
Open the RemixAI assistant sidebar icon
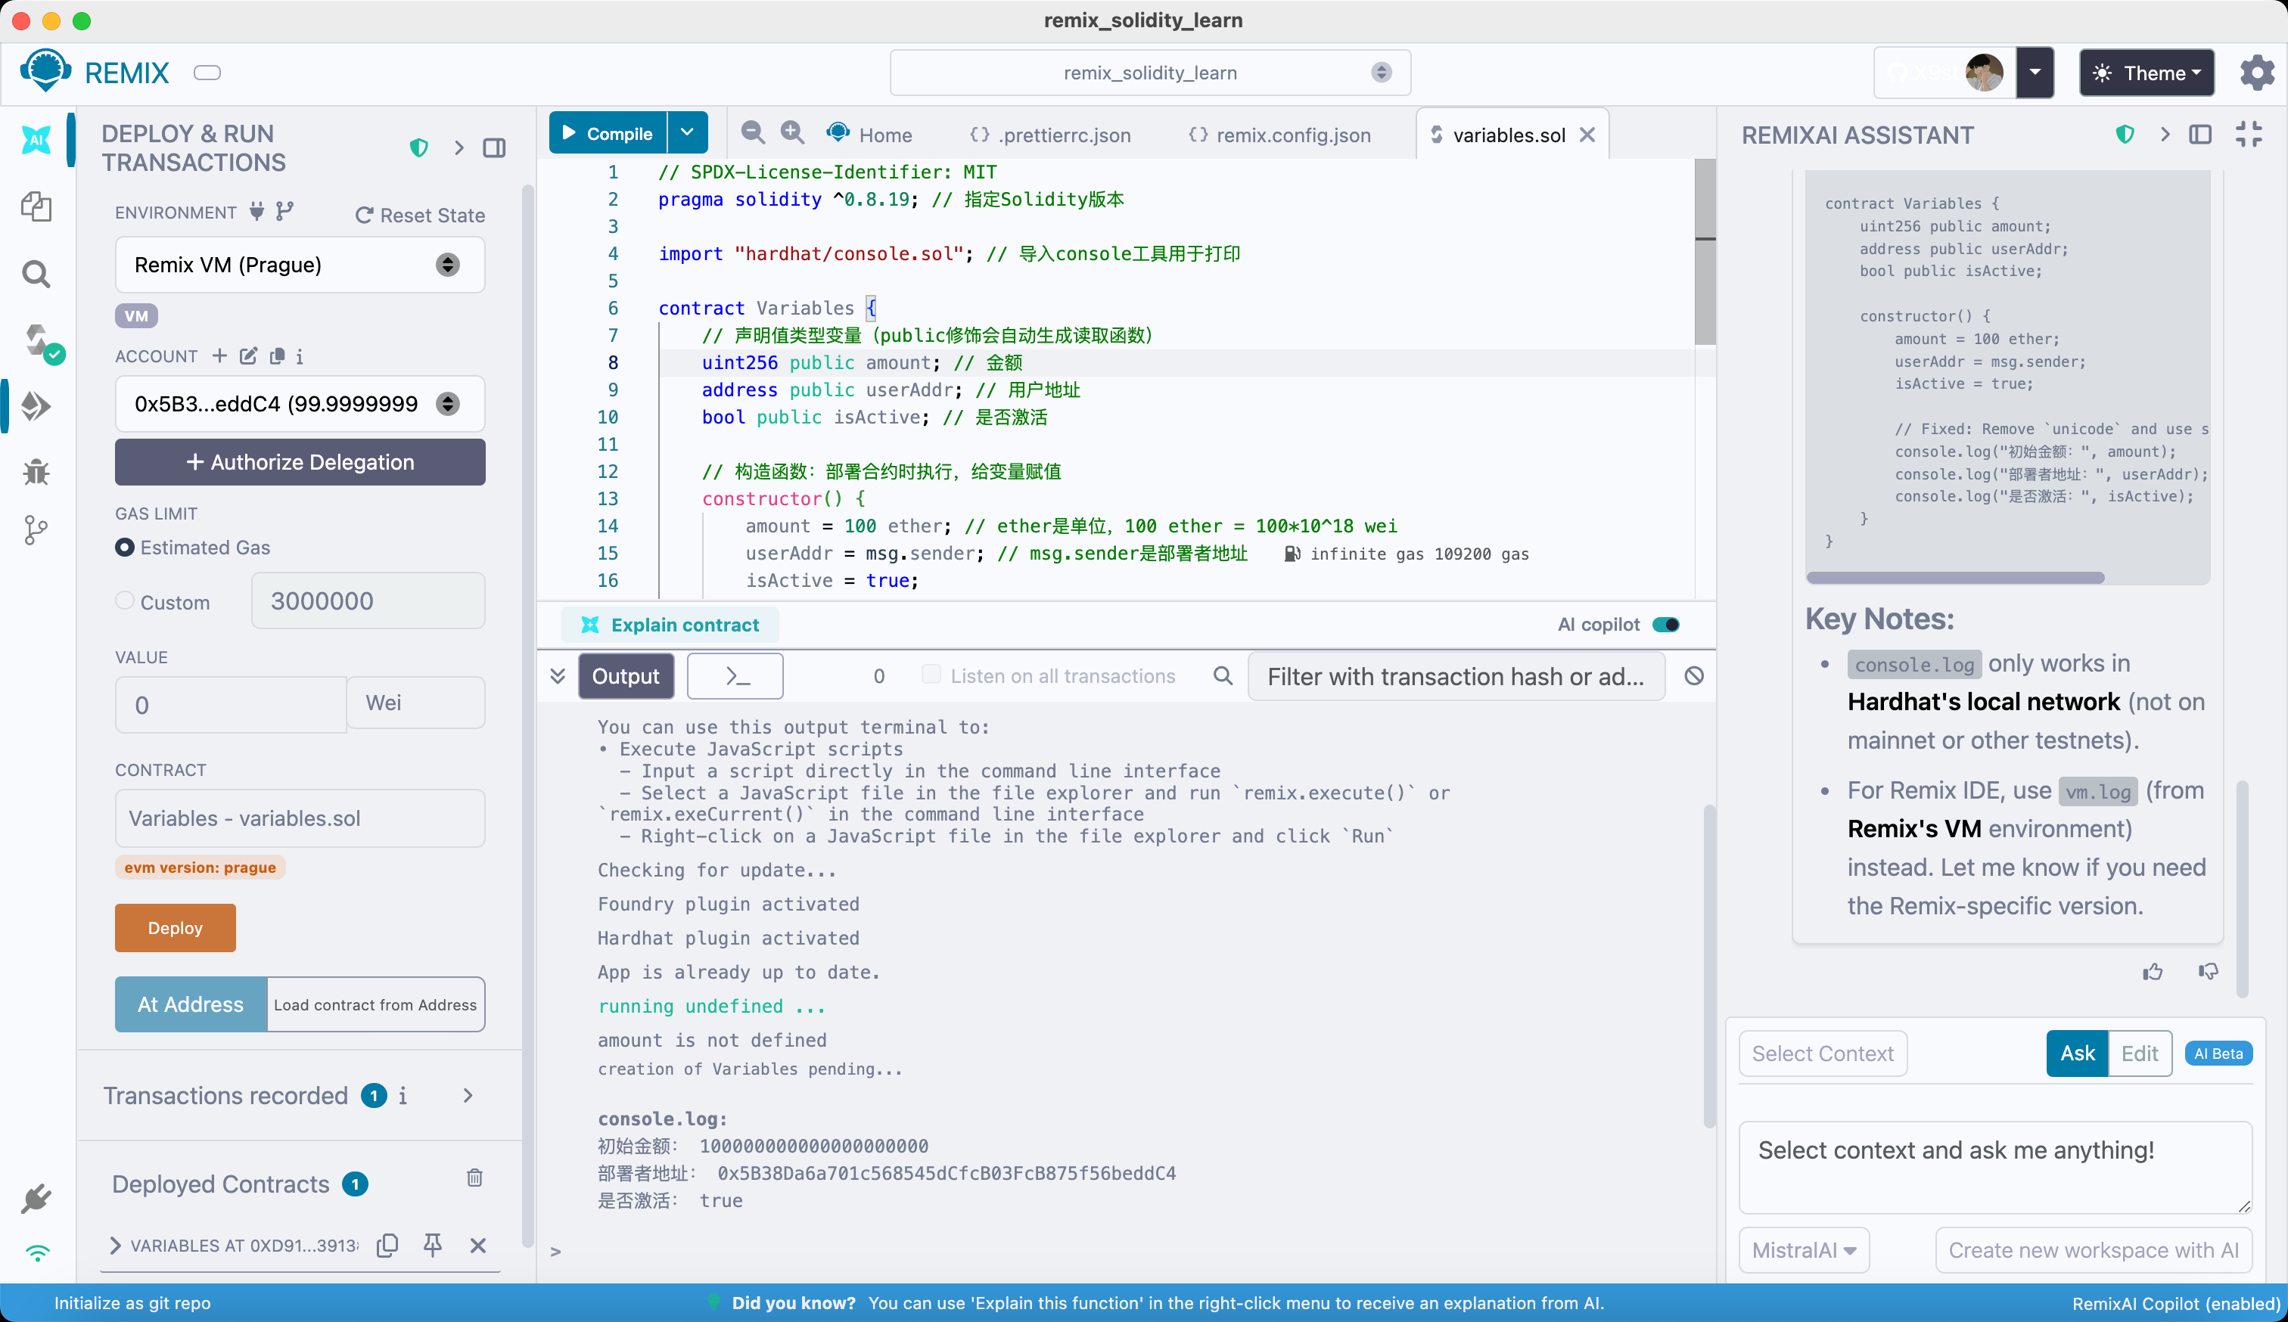pos(36,141)
